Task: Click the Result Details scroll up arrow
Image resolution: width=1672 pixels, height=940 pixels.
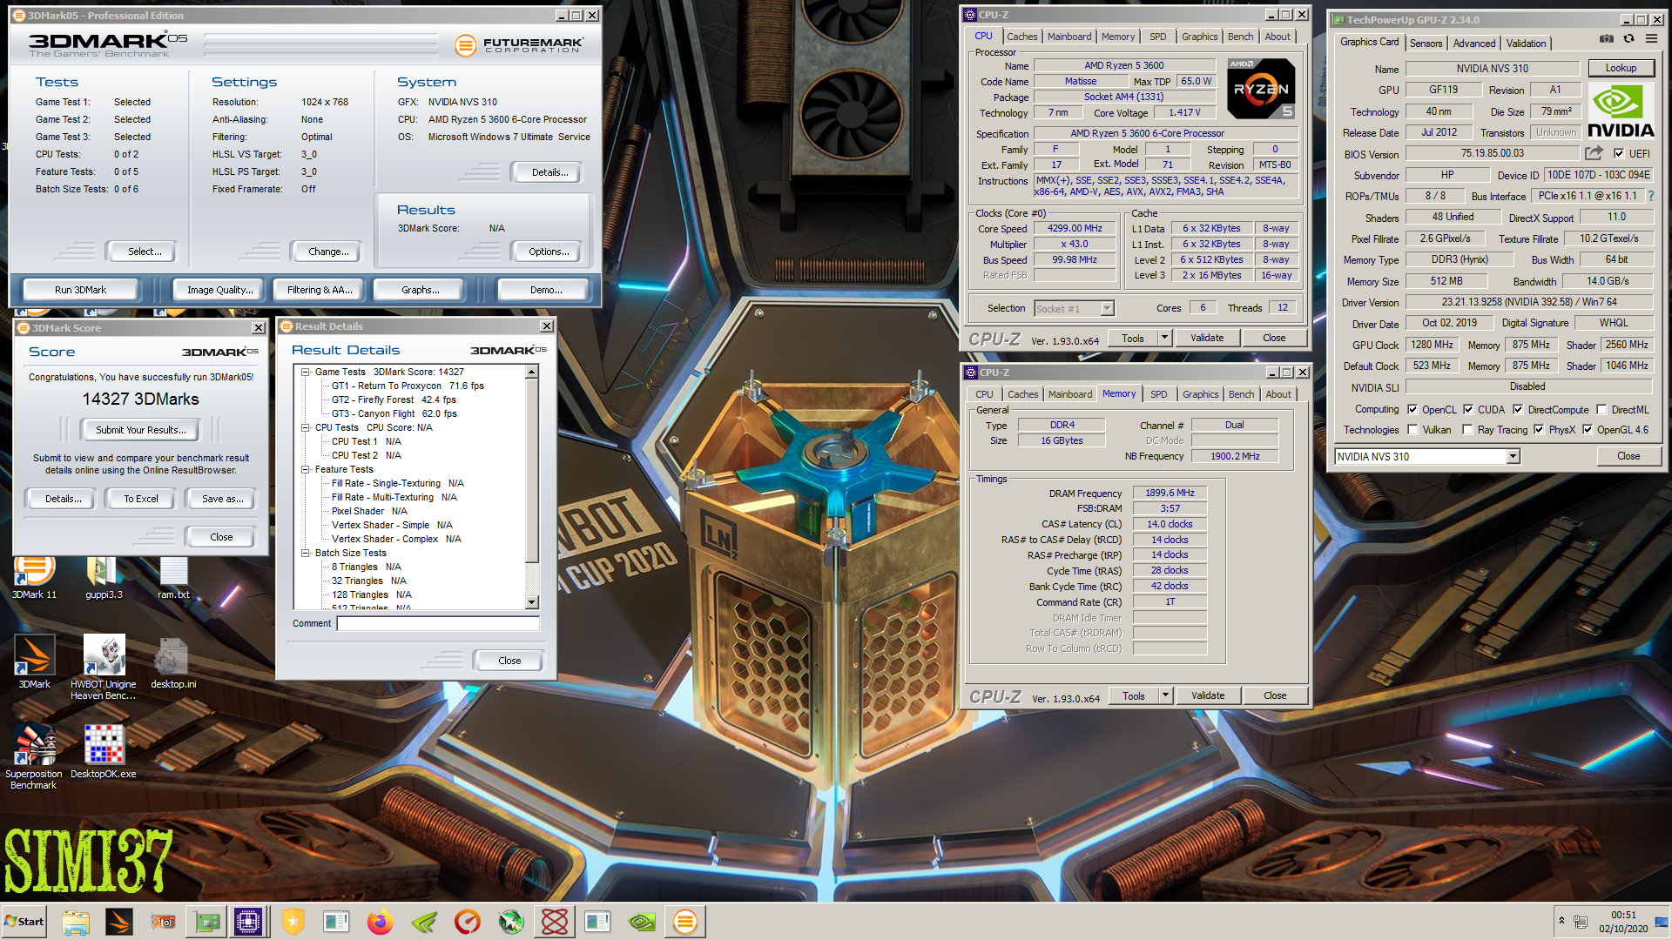Action: point(531,372)
